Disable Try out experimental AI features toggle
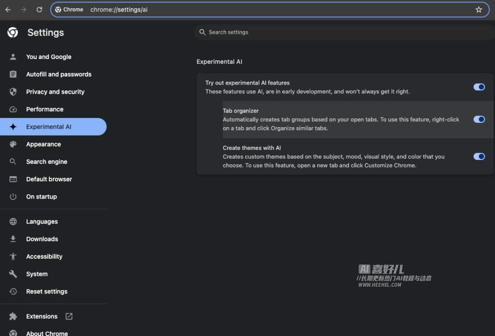The width and height of the screenshot is (495, 336). point(479,87)
